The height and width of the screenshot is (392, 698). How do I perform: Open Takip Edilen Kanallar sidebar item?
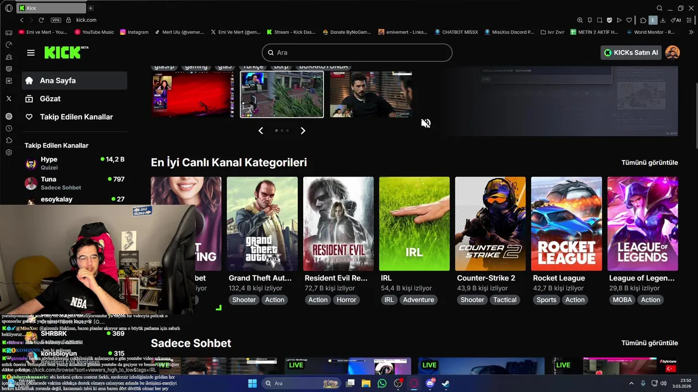(x=75, y=117)
